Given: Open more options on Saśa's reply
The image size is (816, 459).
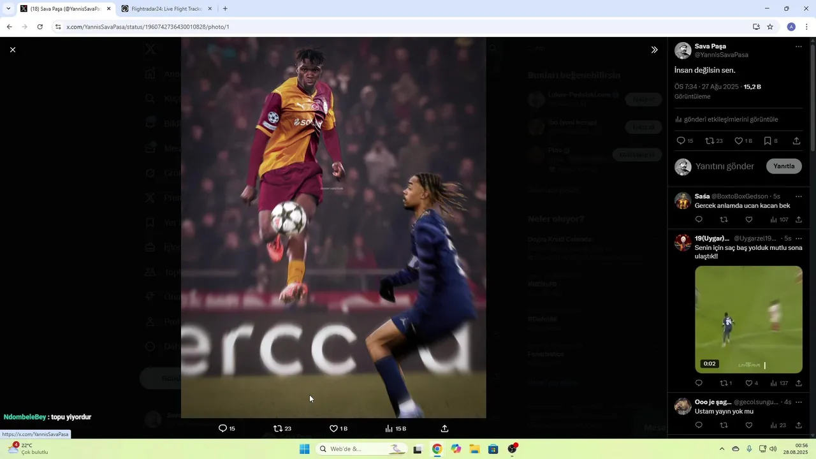Looking at the screenshot, I should click(798, 196).
